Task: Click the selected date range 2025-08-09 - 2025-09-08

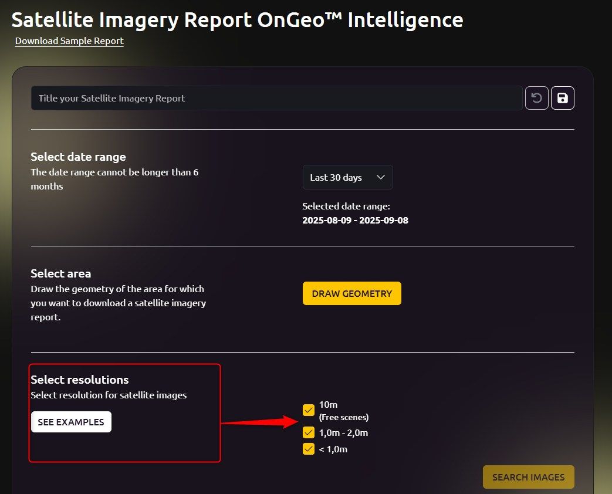Action: click(355, 221)
